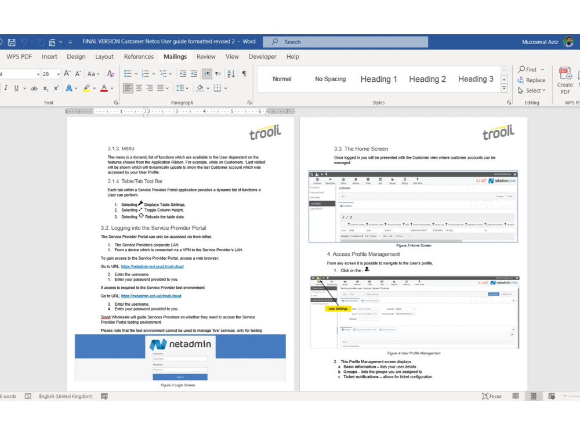
Task: Justify the paragraph text
Action: click(x=160, y=88)
